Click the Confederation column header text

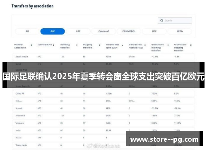(45, 45)
